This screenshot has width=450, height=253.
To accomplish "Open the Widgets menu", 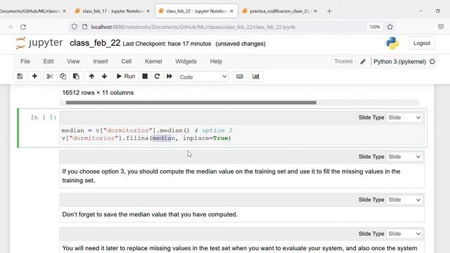I will tap(186, 61).
